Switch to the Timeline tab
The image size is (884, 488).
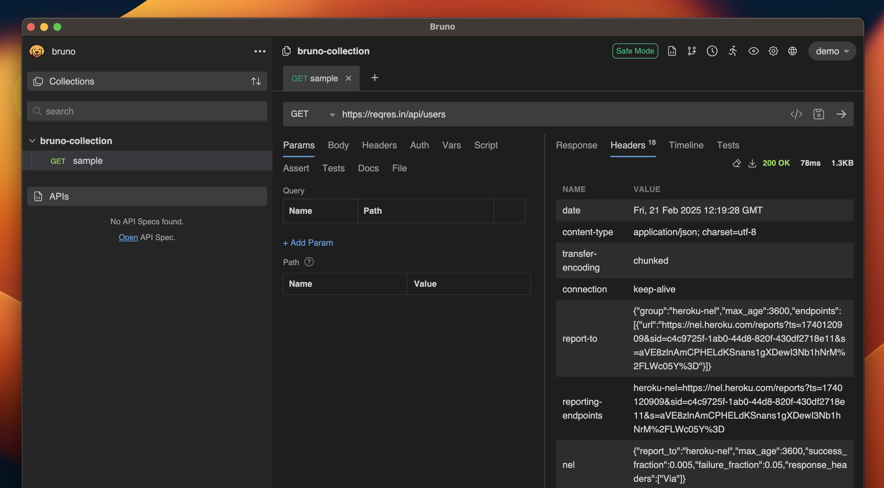686,145
